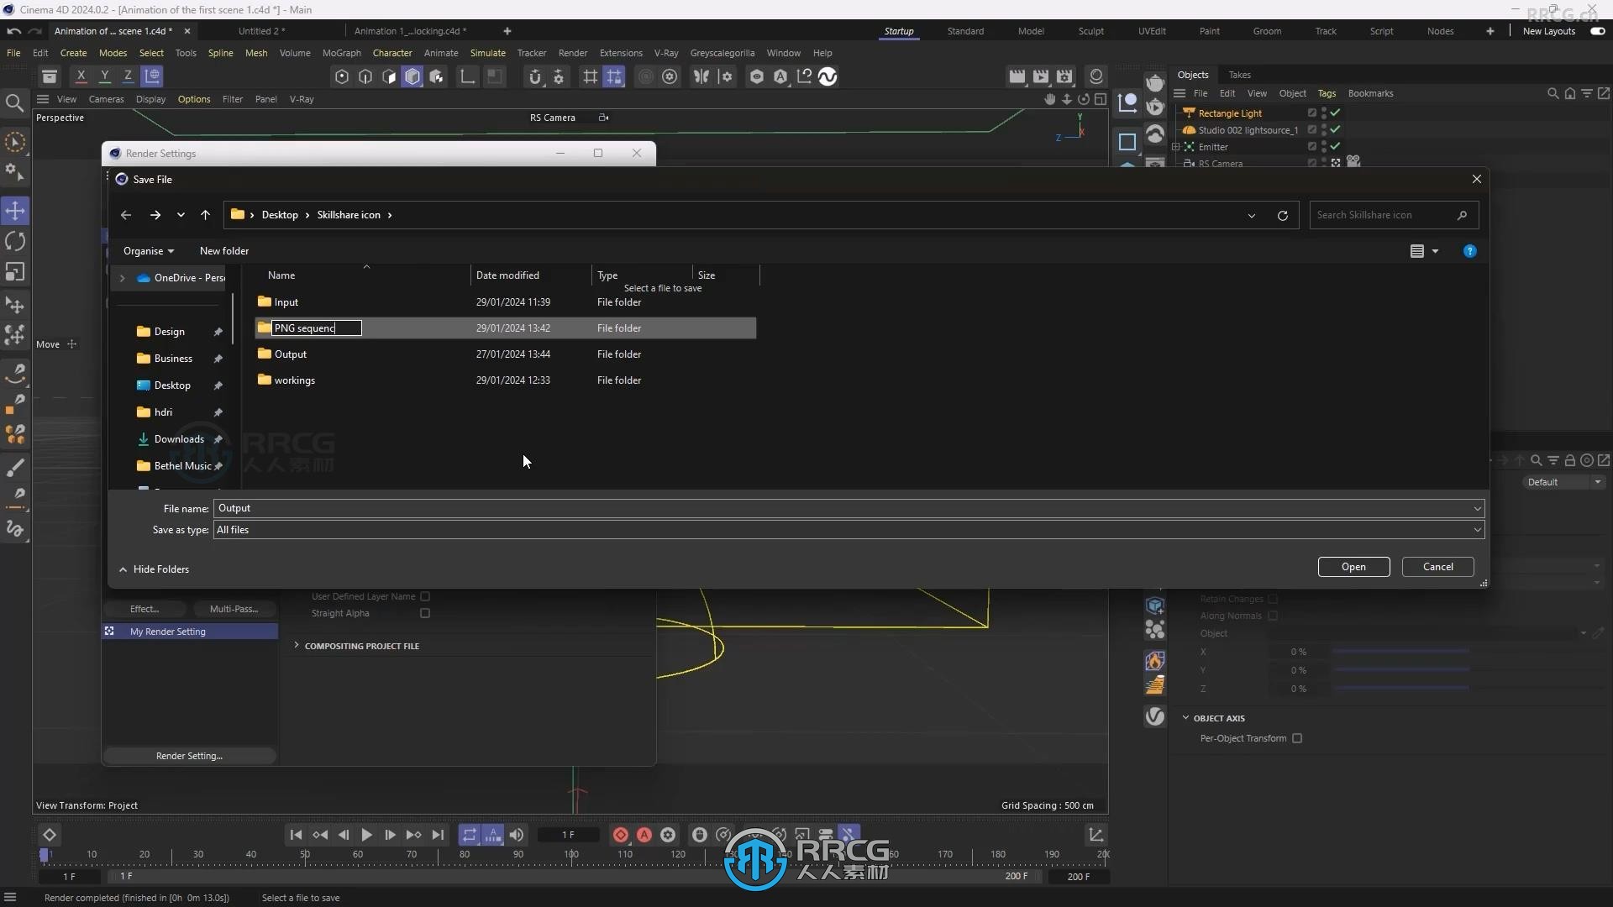This screenshot has height=907, width=1613.
Task: Toggle Straight Alpha checkbox in render settings
Action: tap(425, 614)
